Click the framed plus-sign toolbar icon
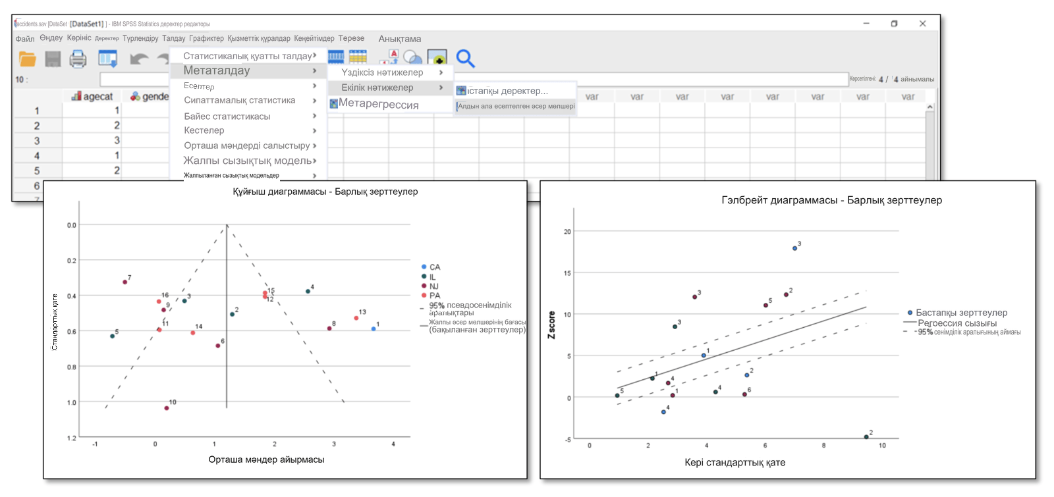 point(437,58)
